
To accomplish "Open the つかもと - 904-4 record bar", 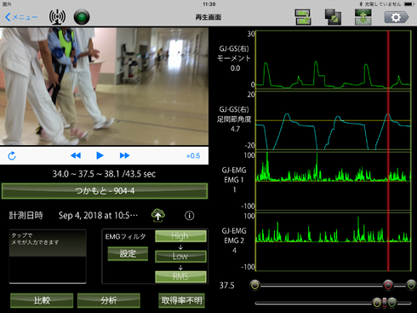I will coord(105,191).
